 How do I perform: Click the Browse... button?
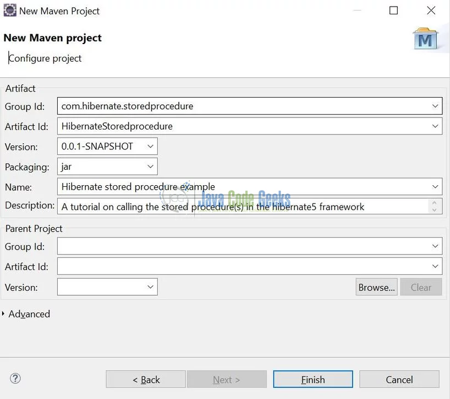[376, 287]
